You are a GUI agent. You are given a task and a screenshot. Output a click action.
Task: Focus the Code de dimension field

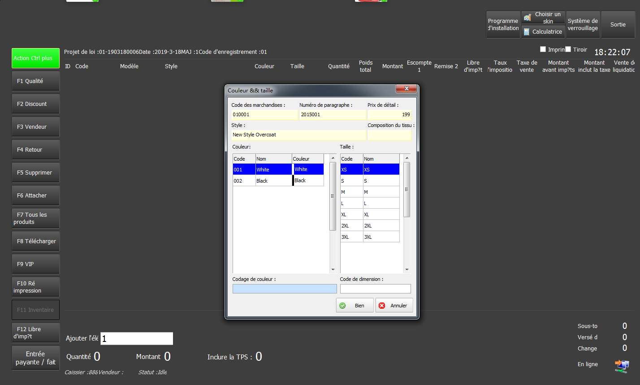[x=375, y=289]
